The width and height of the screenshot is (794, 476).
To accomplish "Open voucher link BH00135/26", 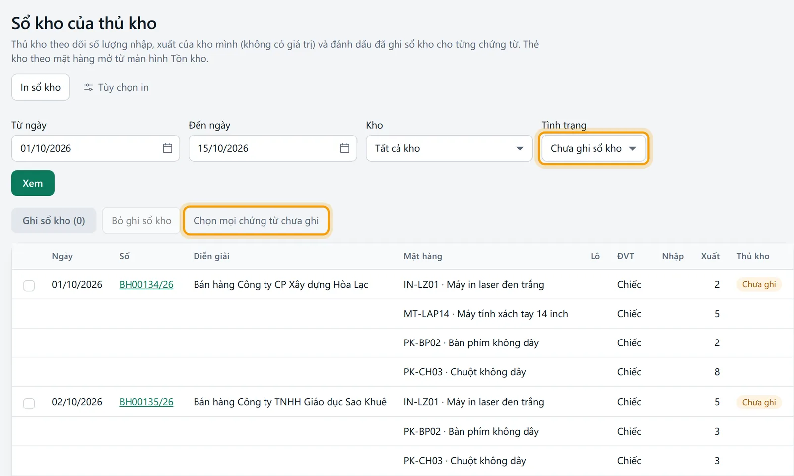I will (146, 402).
